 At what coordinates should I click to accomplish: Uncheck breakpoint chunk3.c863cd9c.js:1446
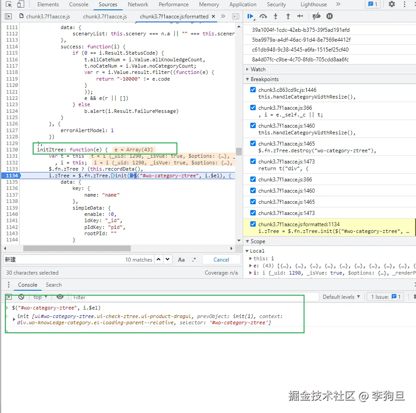253,90
